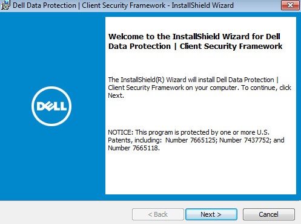Click empty white space under the notice
This screenshot has width=301, height=224.
pyautogui.click(x=200, y=173)
